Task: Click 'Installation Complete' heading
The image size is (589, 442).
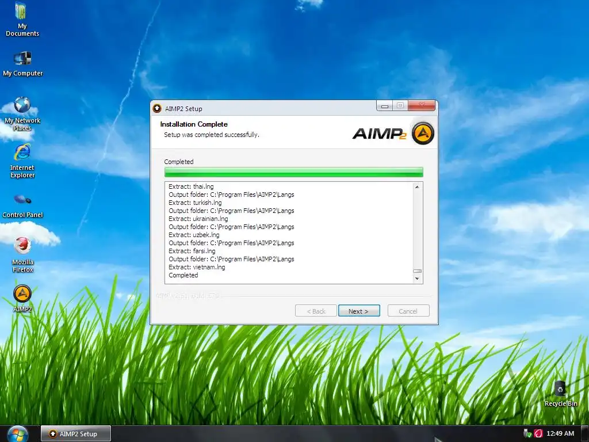Action: coord(194,124)
